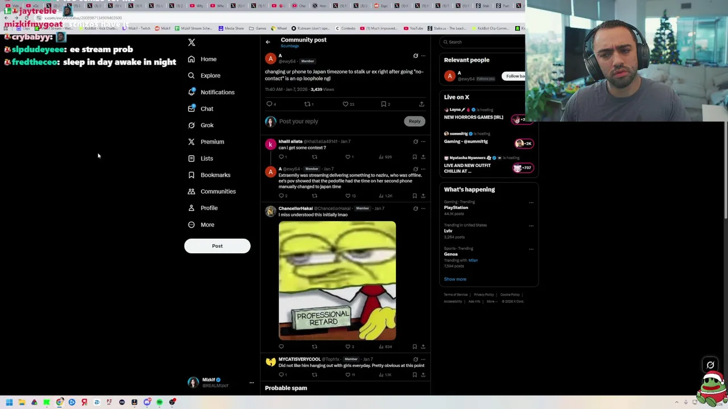Expand More in the sidebar
This screenshot has width=728, height=409.
click(201, 225)
